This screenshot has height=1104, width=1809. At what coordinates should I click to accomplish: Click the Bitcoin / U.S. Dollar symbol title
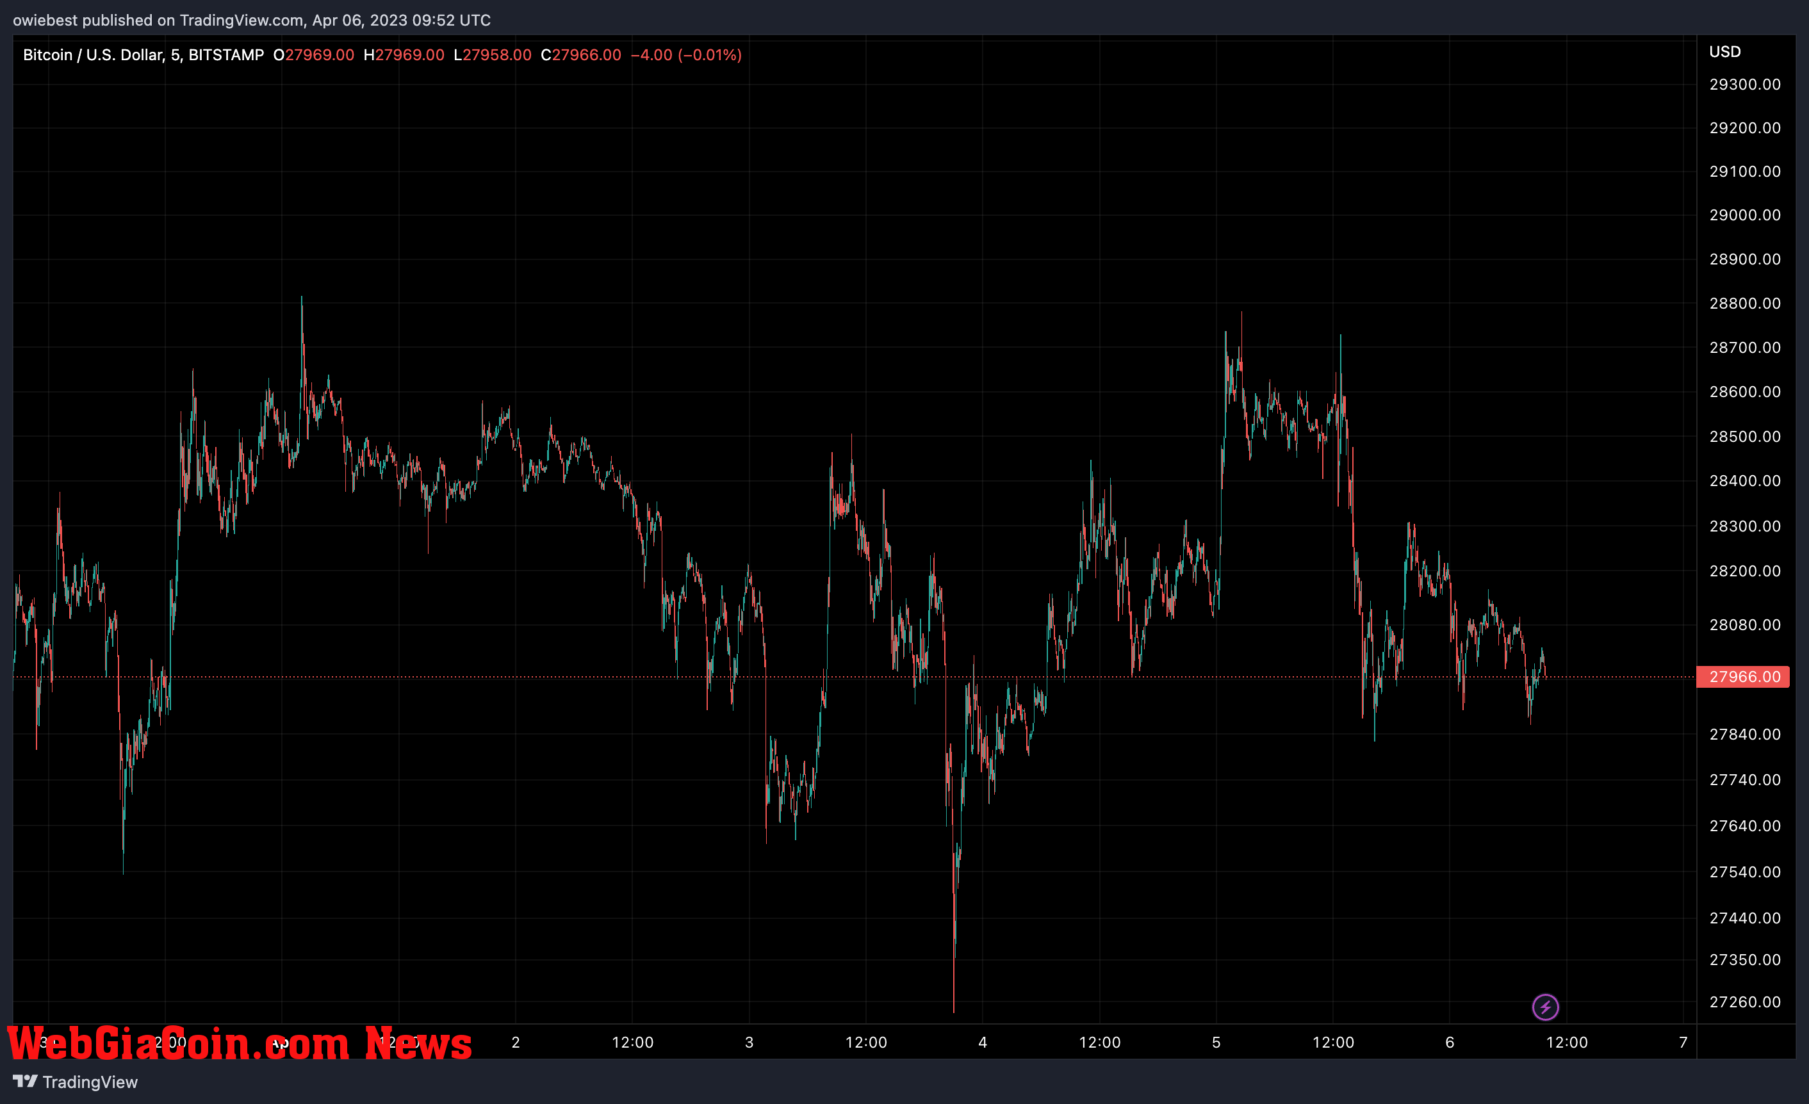143,55
